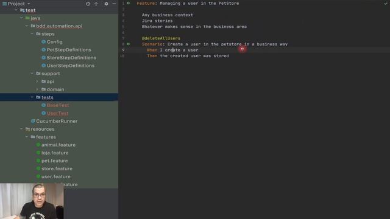This screenshot has height=219, width=390.
Task: Open Project panel settings gear
Action: (106, 4)
